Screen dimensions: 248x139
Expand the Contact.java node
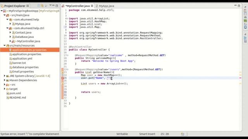tap(10, 32)
